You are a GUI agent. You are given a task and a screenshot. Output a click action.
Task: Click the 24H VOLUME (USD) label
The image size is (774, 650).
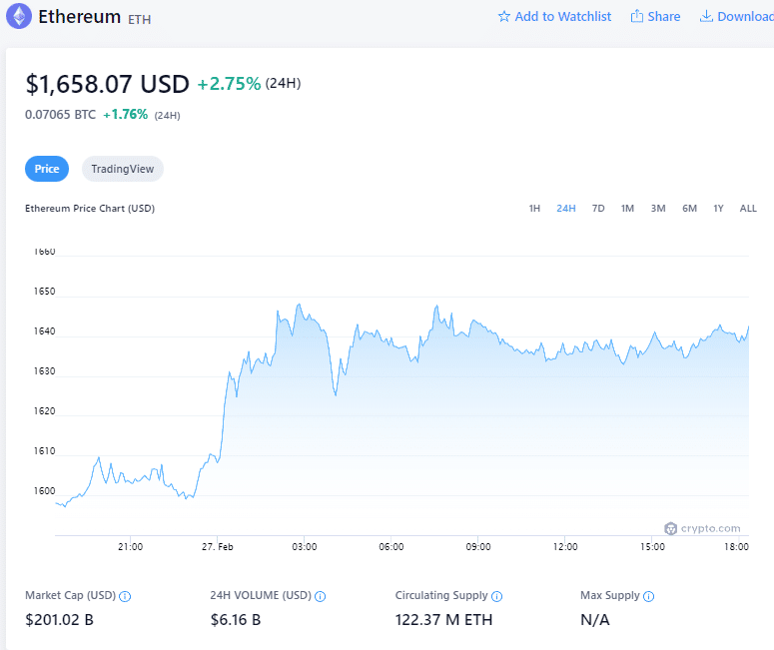click(261, 596)
